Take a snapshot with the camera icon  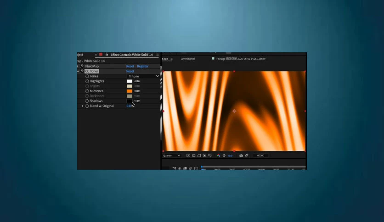[241, 155]
